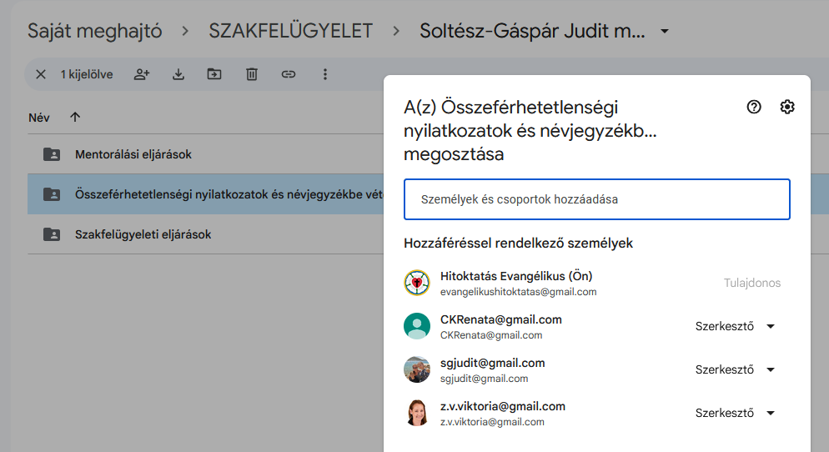This screenshot has width=829, height=452.
Task: Change z.v.viktoria's Szerkesztő role dropdown
Action: pos(735,413)
